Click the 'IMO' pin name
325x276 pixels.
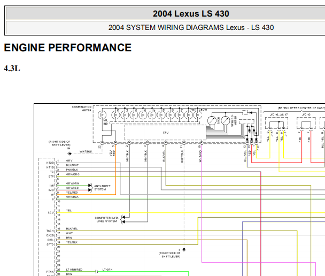(51, 190)
